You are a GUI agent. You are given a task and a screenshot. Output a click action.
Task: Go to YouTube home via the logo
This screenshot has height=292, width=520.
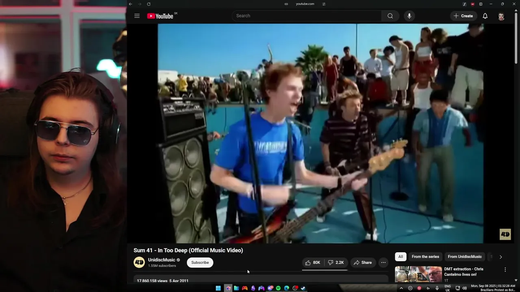point(160,16)
